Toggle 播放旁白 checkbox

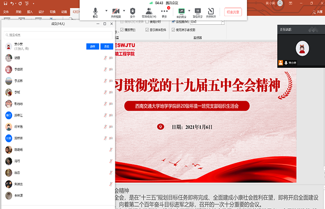122,30
